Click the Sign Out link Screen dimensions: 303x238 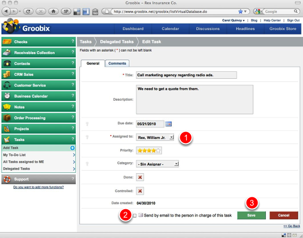293,20
